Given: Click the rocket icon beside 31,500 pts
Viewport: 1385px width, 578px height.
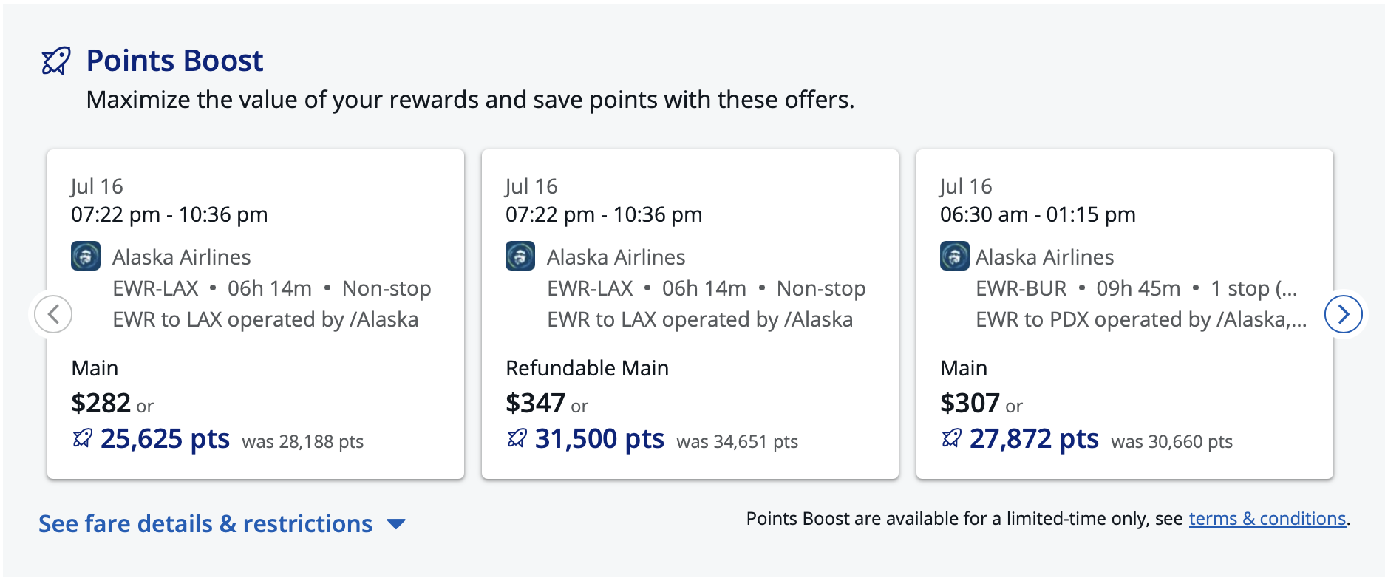Looking at the screenshot, I should (517, 438).
